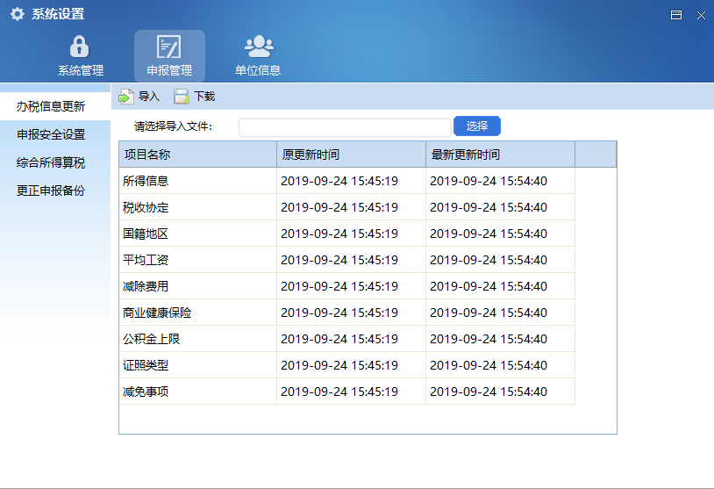
Task: Click the 选择 file button
Action: coord(477,126)
